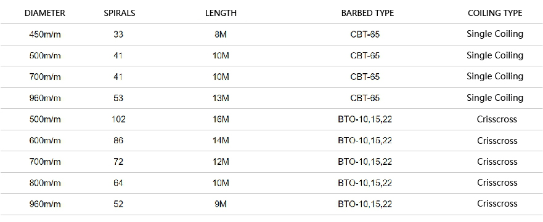Click the 9M length cell
The height and width of the screenshot is (222, 543).
point(221,204)
